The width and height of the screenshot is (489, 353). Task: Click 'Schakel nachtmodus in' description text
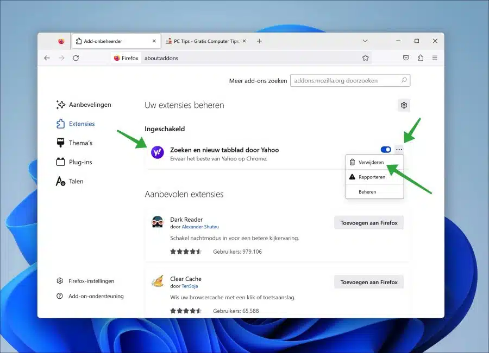(x=235, y=238)
